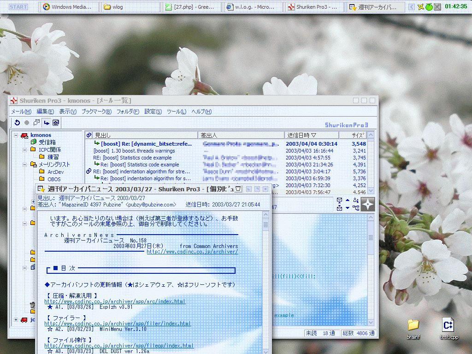The height and width of the screenshot is (354, 472).
Task: Click the speech-bubble toolbar icon in Shuriken
Action: (36, 123)
